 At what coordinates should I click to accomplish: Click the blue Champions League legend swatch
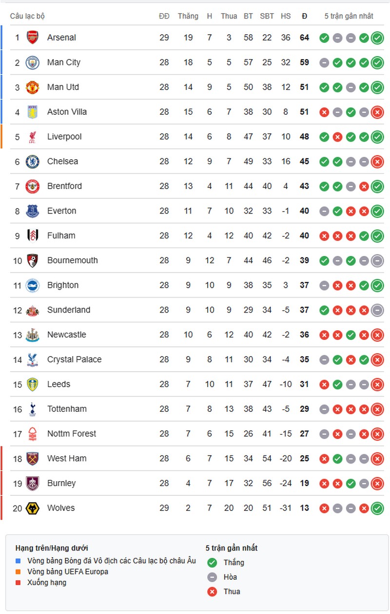coord(19,561)
